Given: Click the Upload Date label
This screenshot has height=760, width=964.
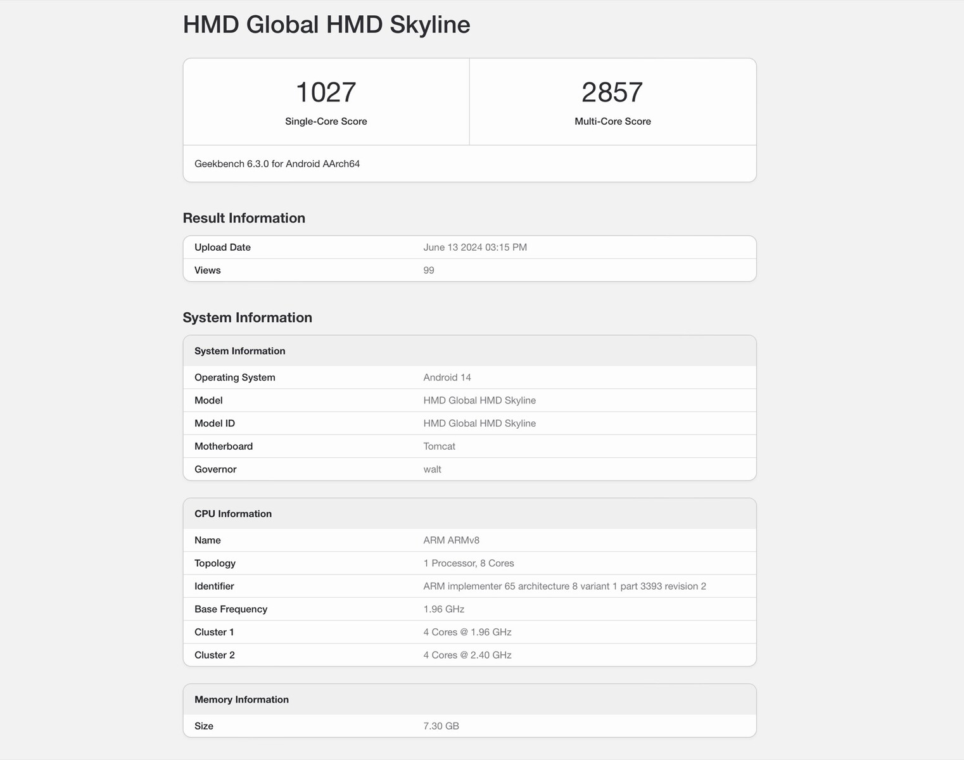Looking at the screenshot, I should coord(222,248).
